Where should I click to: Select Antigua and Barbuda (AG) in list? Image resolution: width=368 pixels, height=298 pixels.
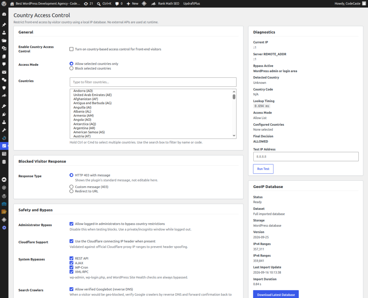[92, 103]
